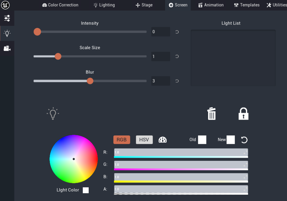
Task: Click the Blur value field showing 3
Action: [160, 81]
